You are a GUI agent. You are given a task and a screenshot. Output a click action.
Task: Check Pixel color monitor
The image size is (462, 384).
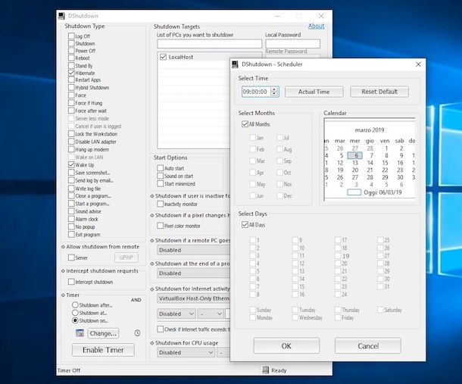pyautogui.click(x=161, y=226)
